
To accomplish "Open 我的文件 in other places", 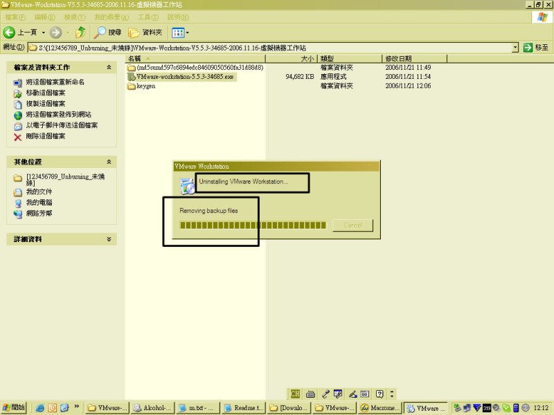I will click(x=39, y=192).
